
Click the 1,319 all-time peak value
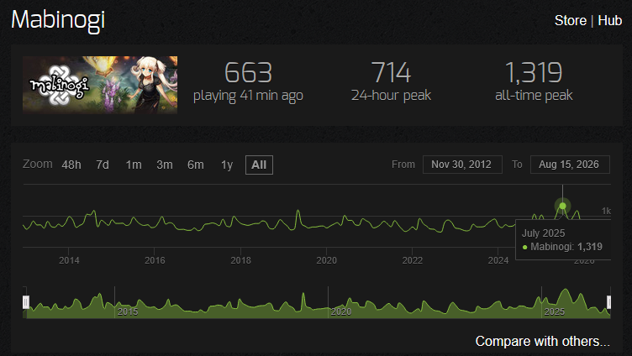(x=534, y=72)
